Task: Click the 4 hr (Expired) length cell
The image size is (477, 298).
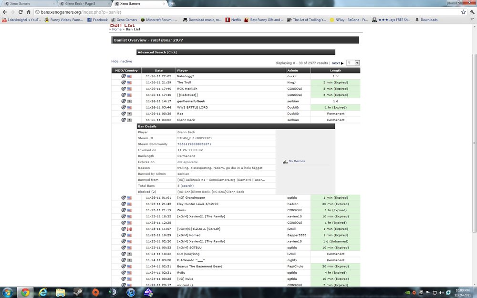Action: click(x=335, y=273)
